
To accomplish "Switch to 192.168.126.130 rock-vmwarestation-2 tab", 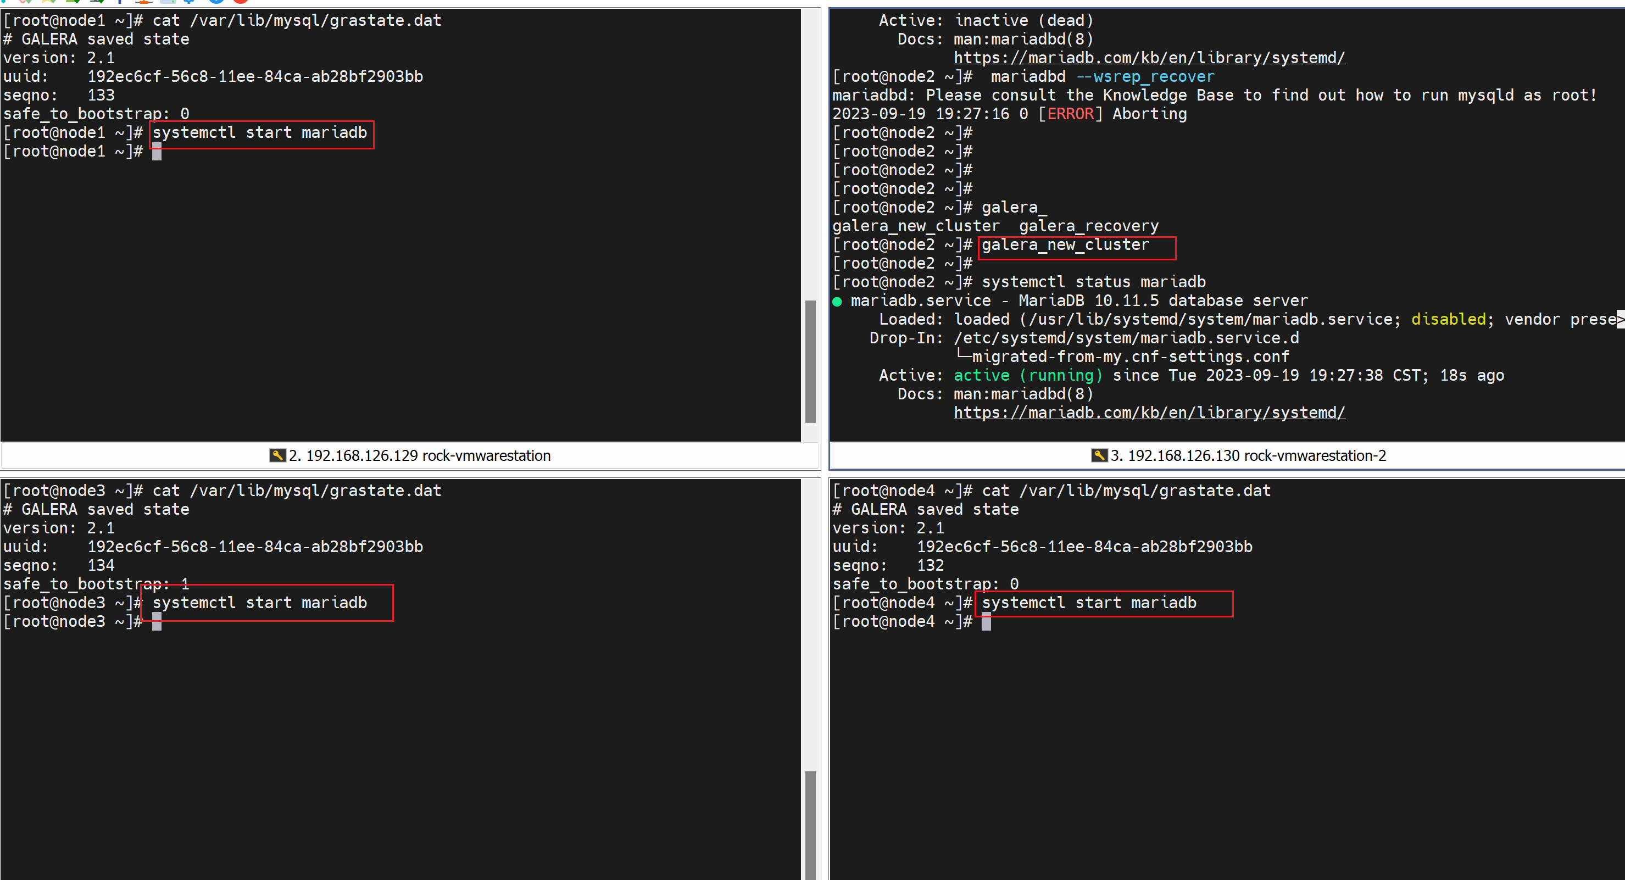I will pyautogui.click(x=1248, y=455).
